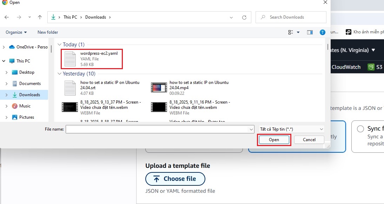The width and height of the screenshot is (384, 204).
Task: Refresh the Downloads folder view
Action: coord(244,17)
